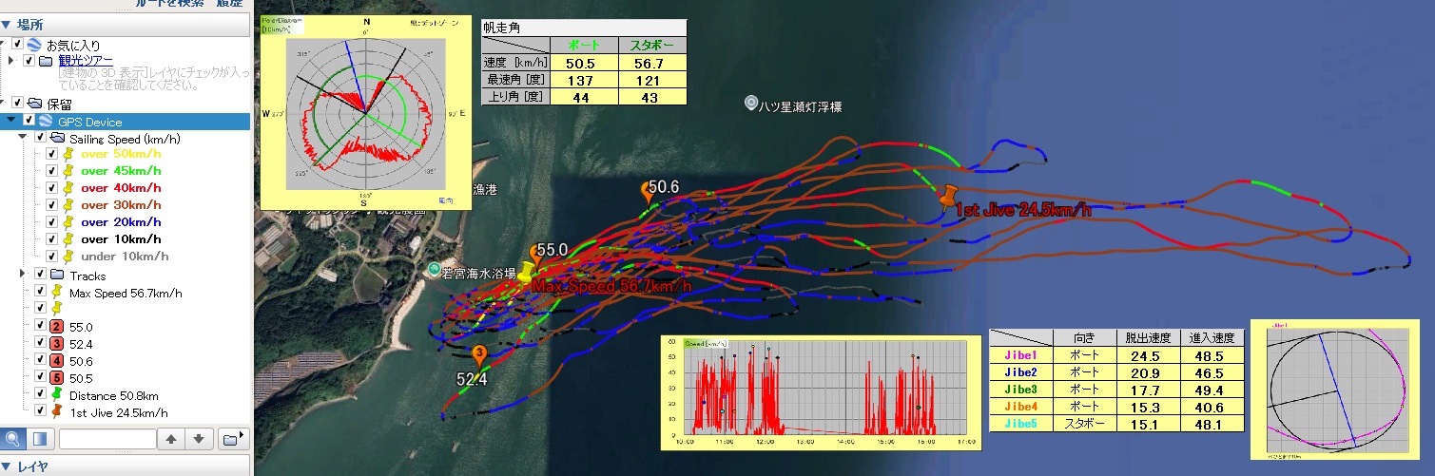Toggle visibility of Distance 50.8km item

click(40, 393)
